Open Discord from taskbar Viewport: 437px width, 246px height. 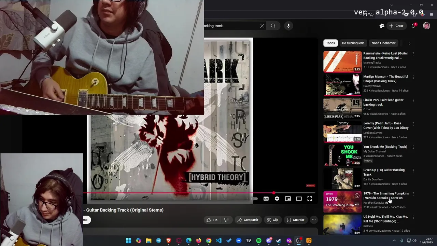pyautogui.click(x=269, y=241)
